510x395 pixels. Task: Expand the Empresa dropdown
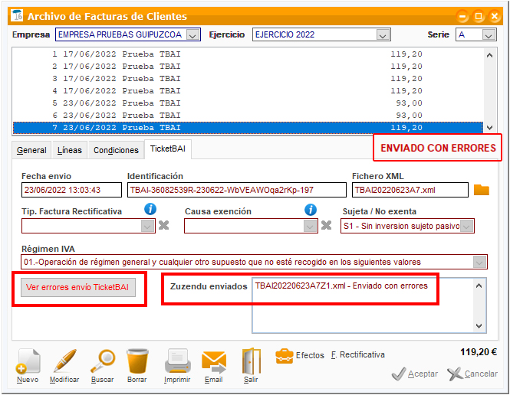(x=192, y=34)
